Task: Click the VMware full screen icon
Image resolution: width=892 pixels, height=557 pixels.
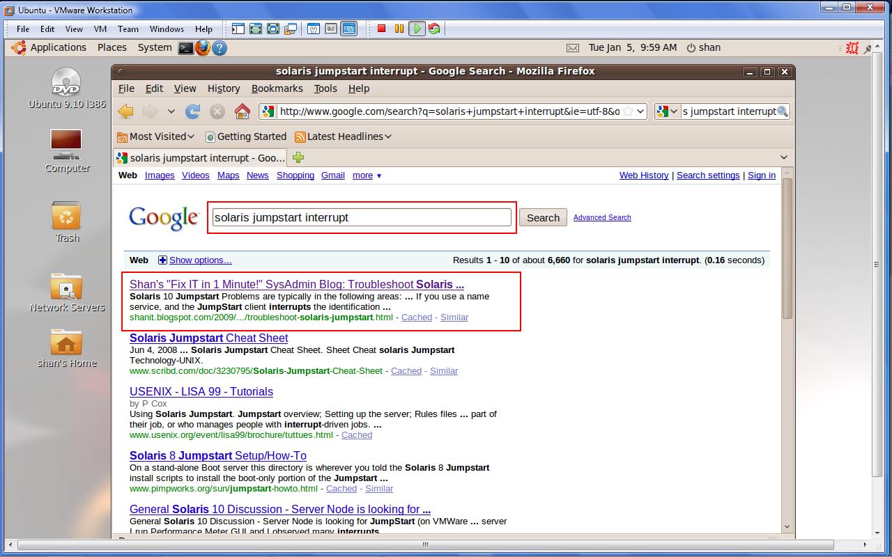Action: [x=256, y=29]
